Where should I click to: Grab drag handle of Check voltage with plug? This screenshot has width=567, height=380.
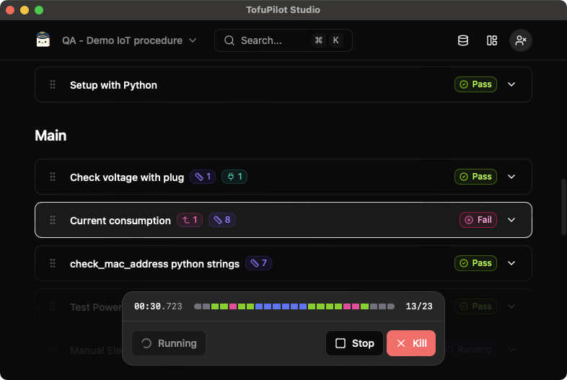coord(53,177)
